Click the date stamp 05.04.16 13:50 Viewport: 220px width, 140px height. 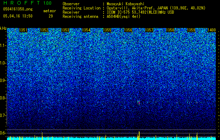pyautogui.click(x=18, y=16)
